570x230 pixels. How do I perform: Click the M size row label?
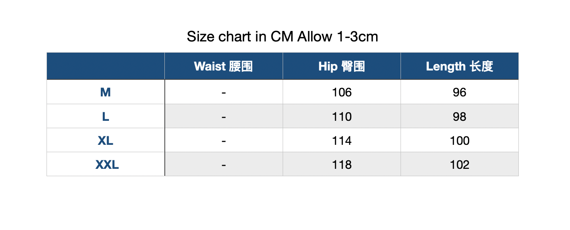pos(105,92)
